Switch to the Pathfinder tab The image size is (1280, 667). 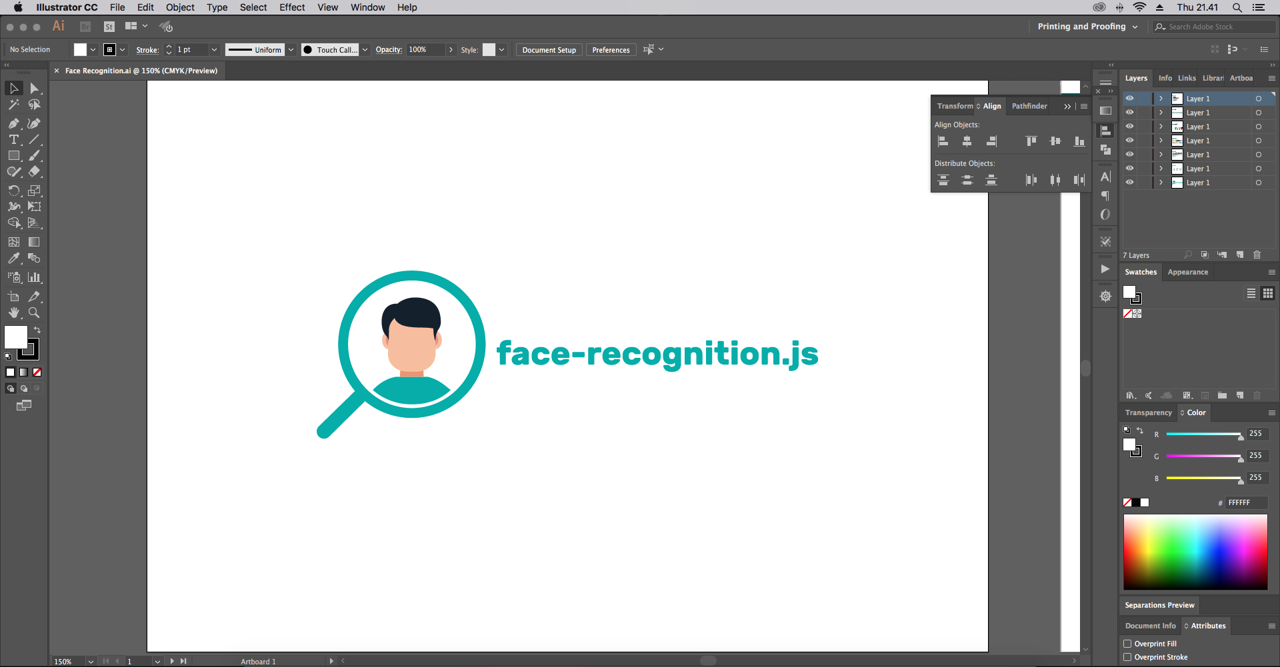(1029, 107)
